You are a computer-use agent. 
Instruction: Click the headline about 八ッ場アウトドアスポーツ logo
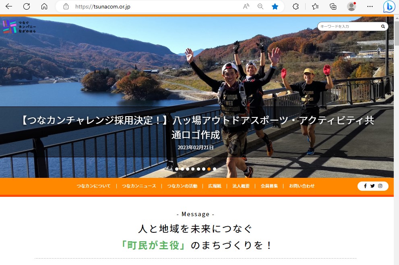pos(197,127)
